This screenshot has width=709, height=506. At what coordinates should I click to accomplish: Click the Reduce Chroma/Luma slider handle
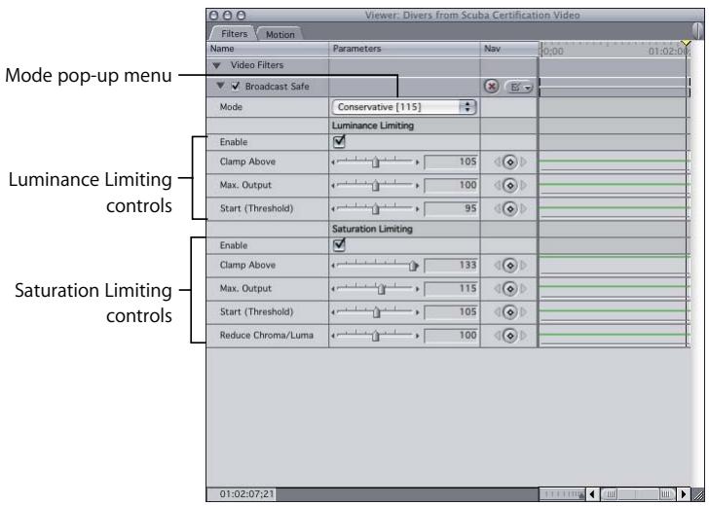point(376,336)
